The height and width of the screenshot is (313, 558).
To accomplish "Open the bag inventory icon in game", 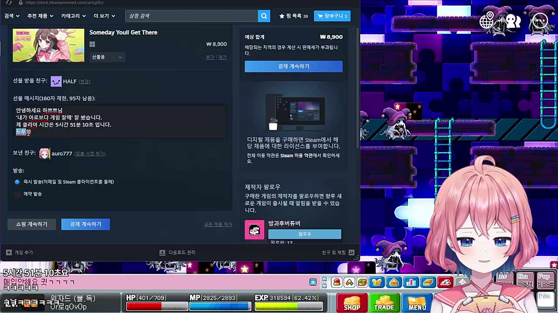I will coord(394,283).
